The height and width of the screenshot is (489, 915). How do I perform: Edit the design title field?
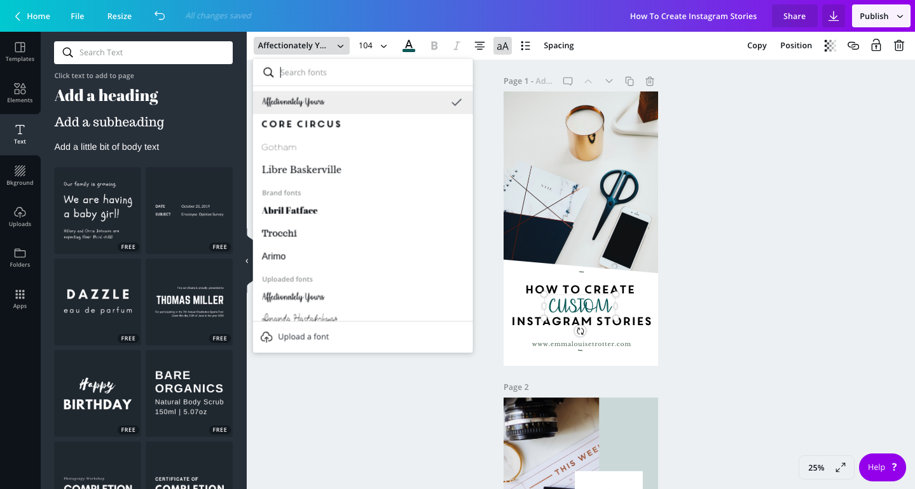tap(693, 16)
